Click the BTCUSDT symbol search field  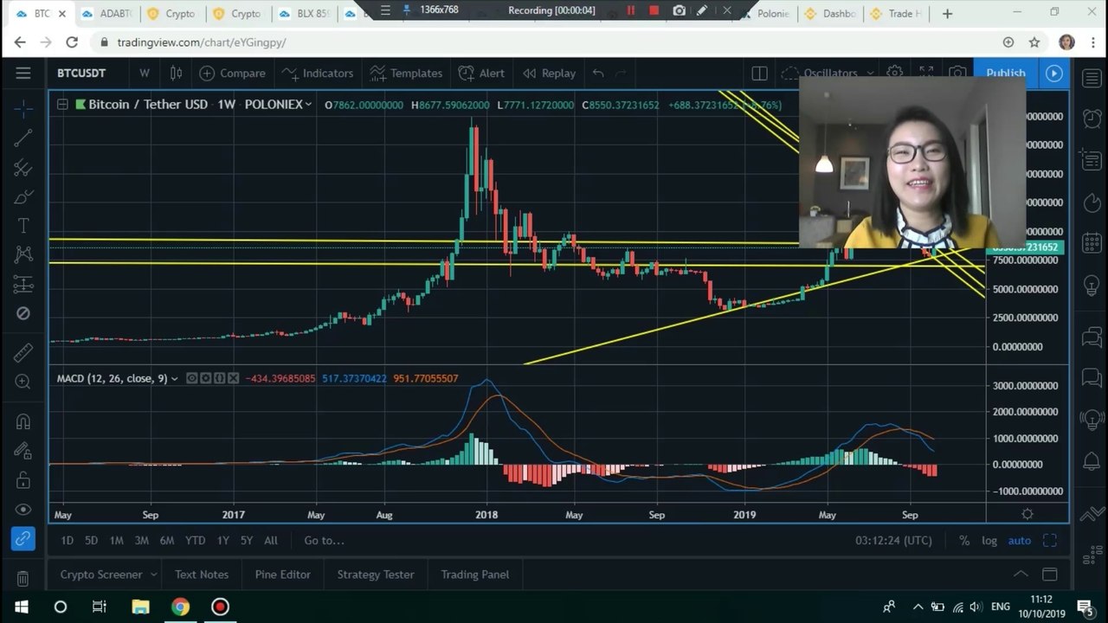click(81, 74)
